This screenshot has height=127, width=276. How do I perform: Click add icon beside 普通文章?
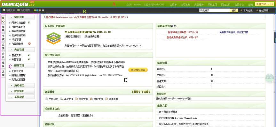pyautogui.click(x=29, y=55)
